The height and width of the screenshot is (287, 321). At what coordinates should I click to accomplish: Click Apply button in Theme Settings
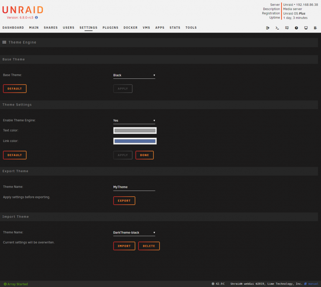coord(123,155)
